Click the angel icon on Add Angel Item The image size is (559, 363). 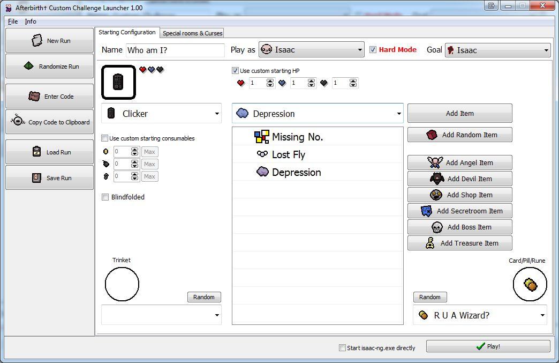tap(435, 162)
